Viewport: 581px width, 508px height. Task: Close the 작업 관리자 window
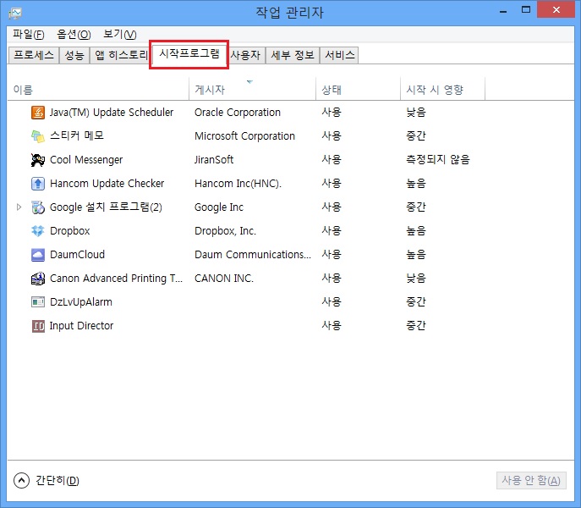556,9
